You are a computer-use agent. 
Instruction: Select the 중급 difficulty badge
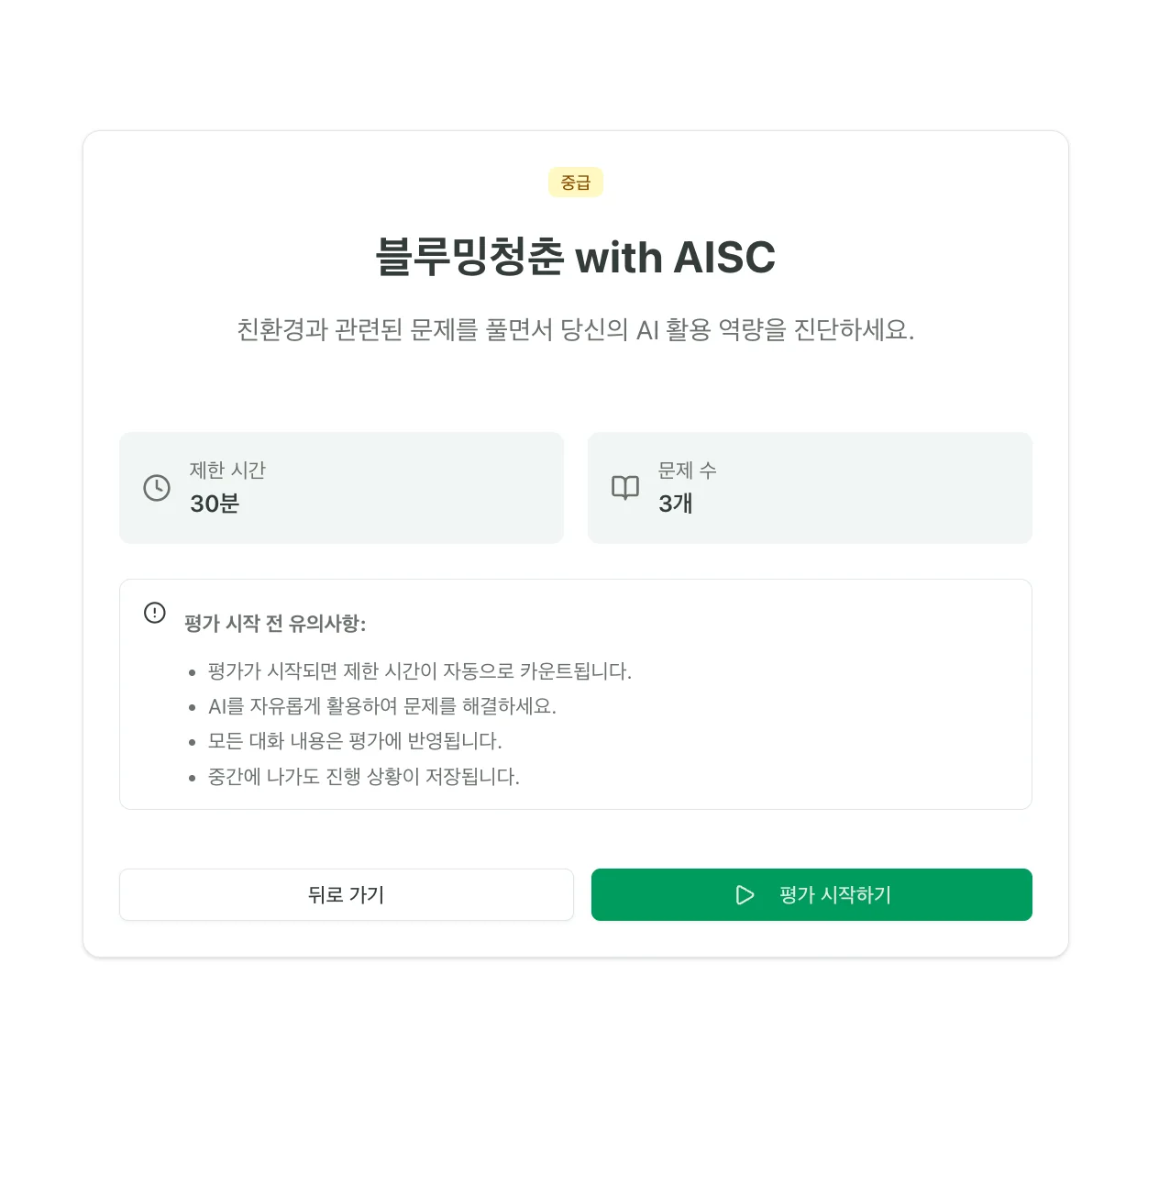coord(575,182)
